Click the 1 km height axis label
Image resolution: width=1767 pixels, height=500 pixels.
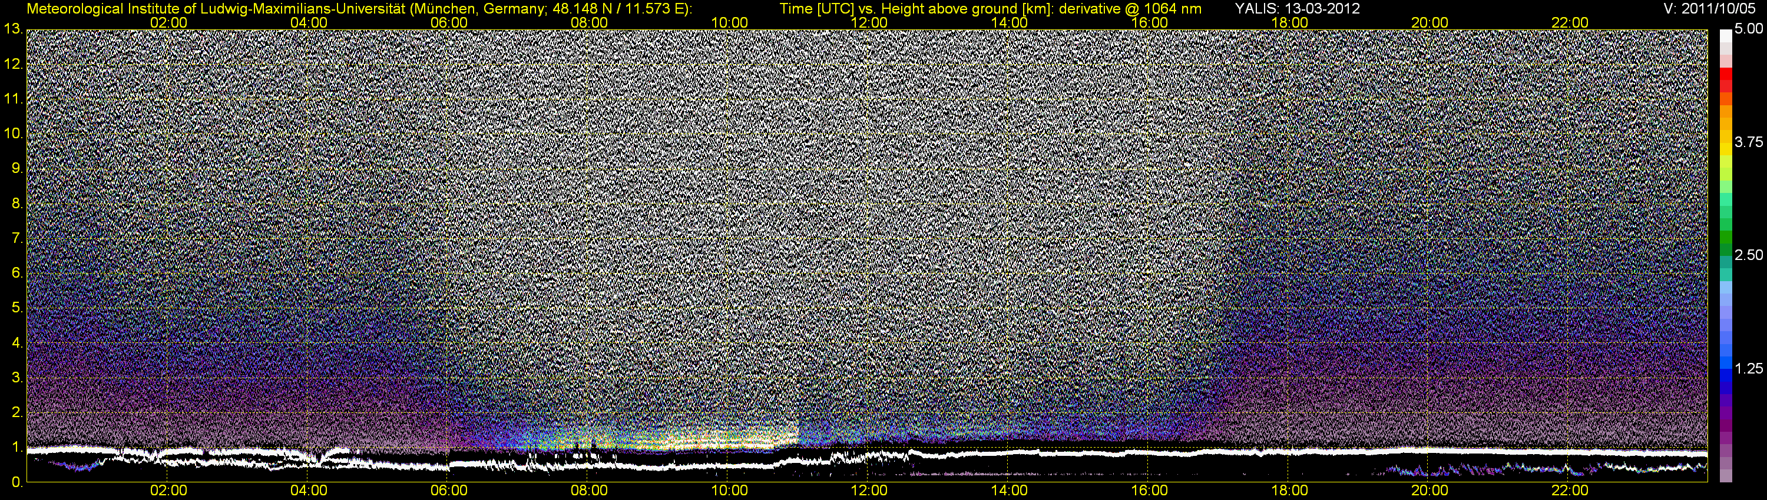17,448
